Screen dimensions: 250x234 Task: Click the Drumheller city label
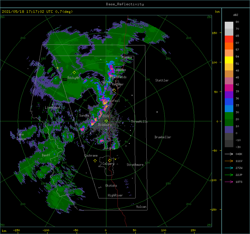click(x=163, y=137)
